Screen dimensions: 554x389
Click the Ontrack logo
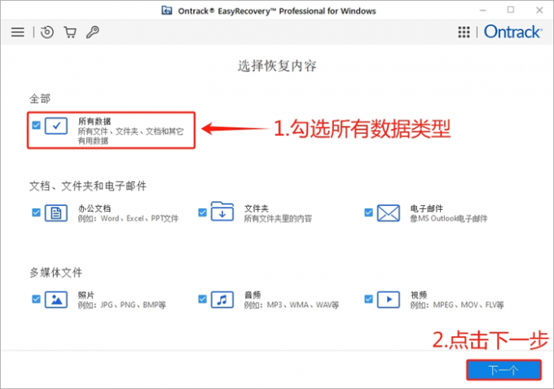point(512,32)
